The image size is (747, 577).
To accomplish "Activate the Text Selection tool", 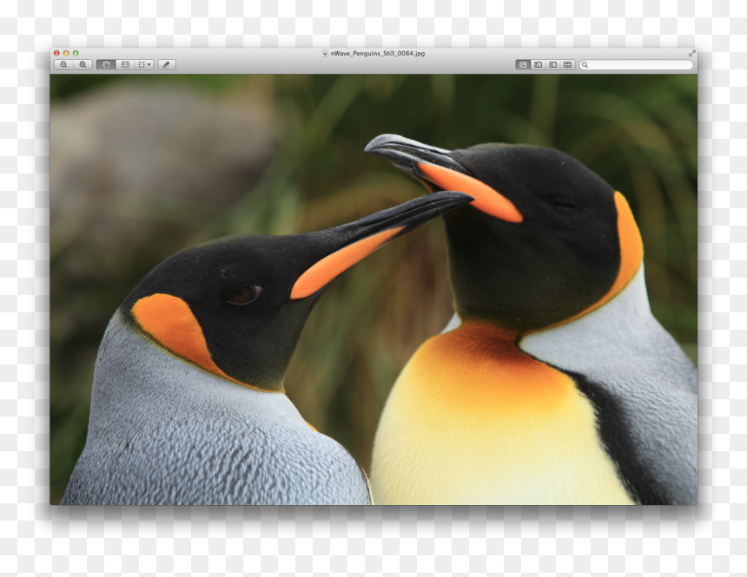I will click(x=125, y=65).
